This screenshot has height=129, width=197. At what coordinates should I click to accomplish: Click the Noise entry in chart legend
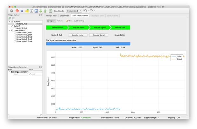tap(177, 56)
